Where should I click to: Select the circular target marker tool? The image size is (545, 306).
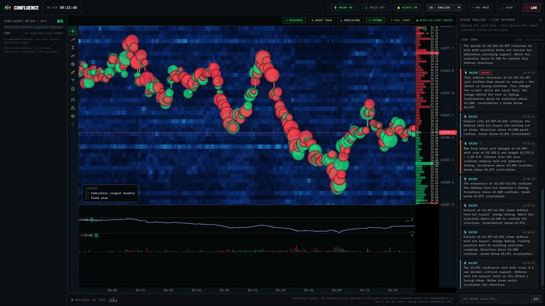pyautogui.click(x=73, y=64)
